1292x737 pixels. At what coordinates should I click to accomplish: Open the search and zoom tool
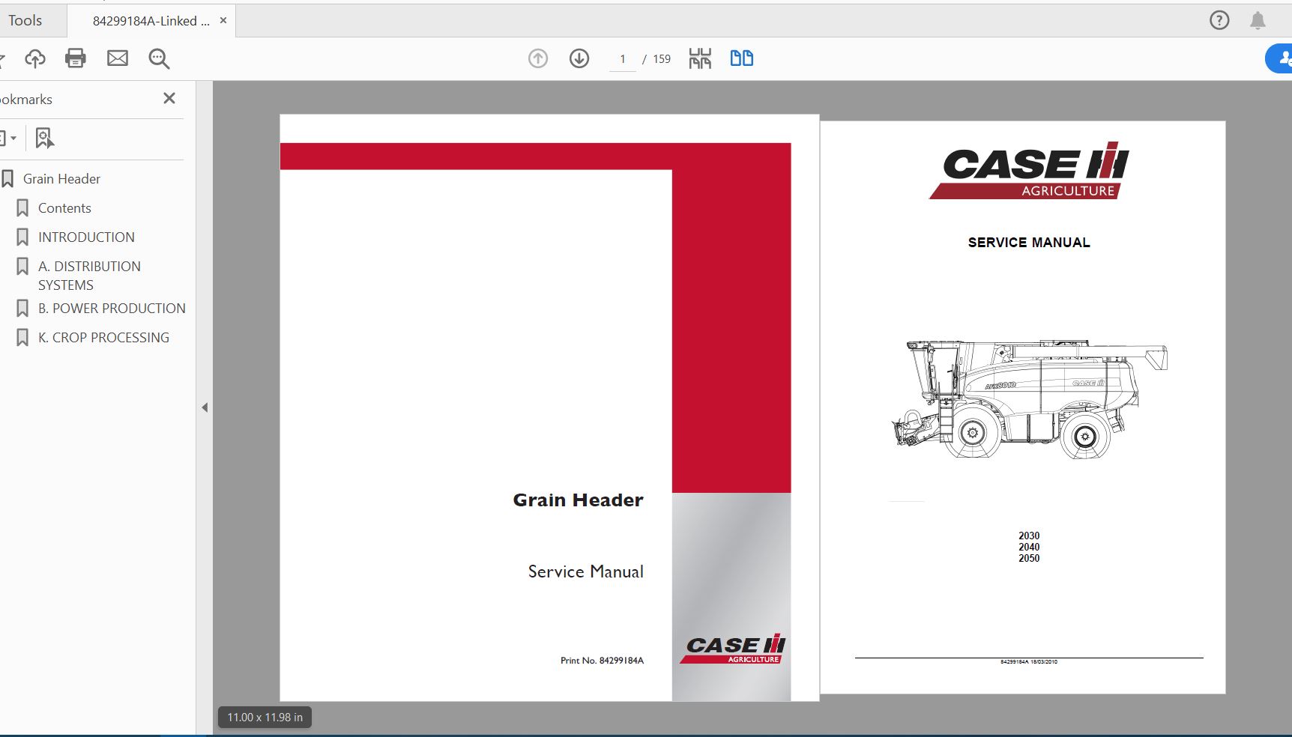158,58
